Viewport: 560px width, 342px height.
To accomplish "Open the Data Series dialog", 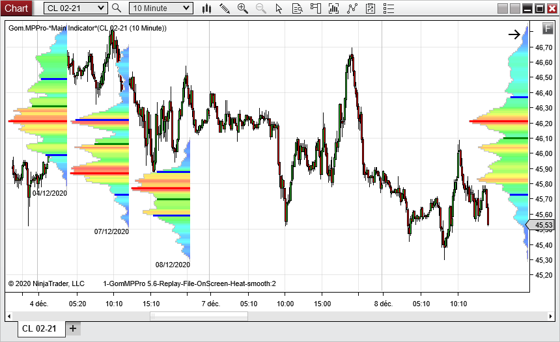I will click(334, 8).
